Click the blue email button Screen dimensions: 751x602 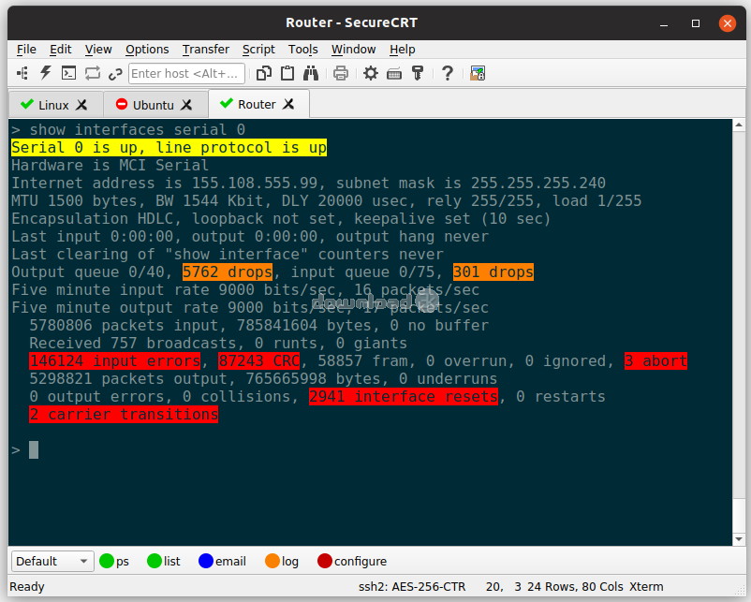click(x=222, y=561)
